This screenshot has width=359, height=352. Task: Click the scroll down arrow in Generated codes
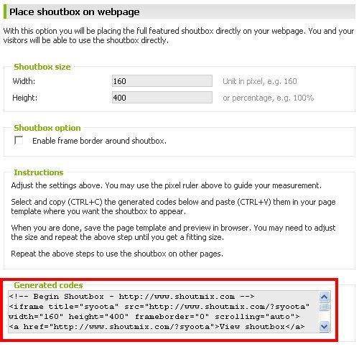324,326
